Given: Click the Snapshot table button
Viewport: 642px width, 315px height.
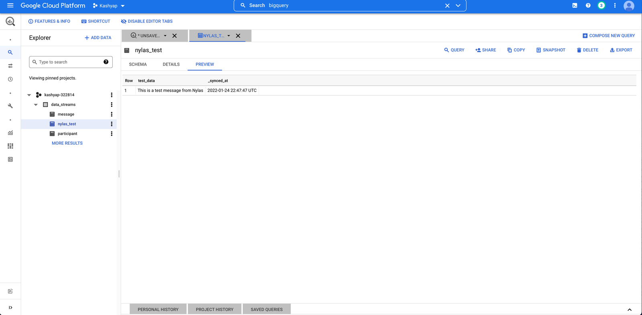Looking at the screenshot, I should [551, 50].
